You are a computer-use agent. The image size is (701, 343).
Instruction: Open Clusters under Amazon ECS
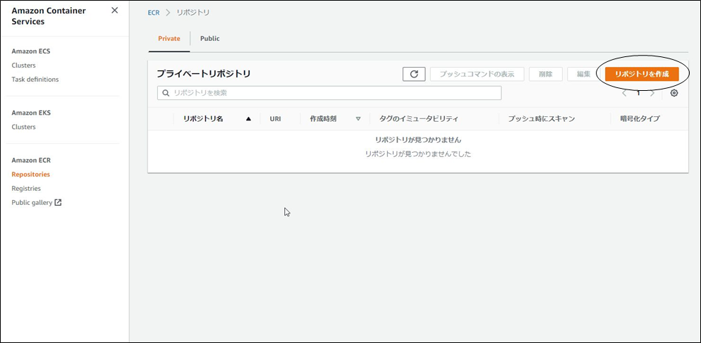tap(24, 66)
